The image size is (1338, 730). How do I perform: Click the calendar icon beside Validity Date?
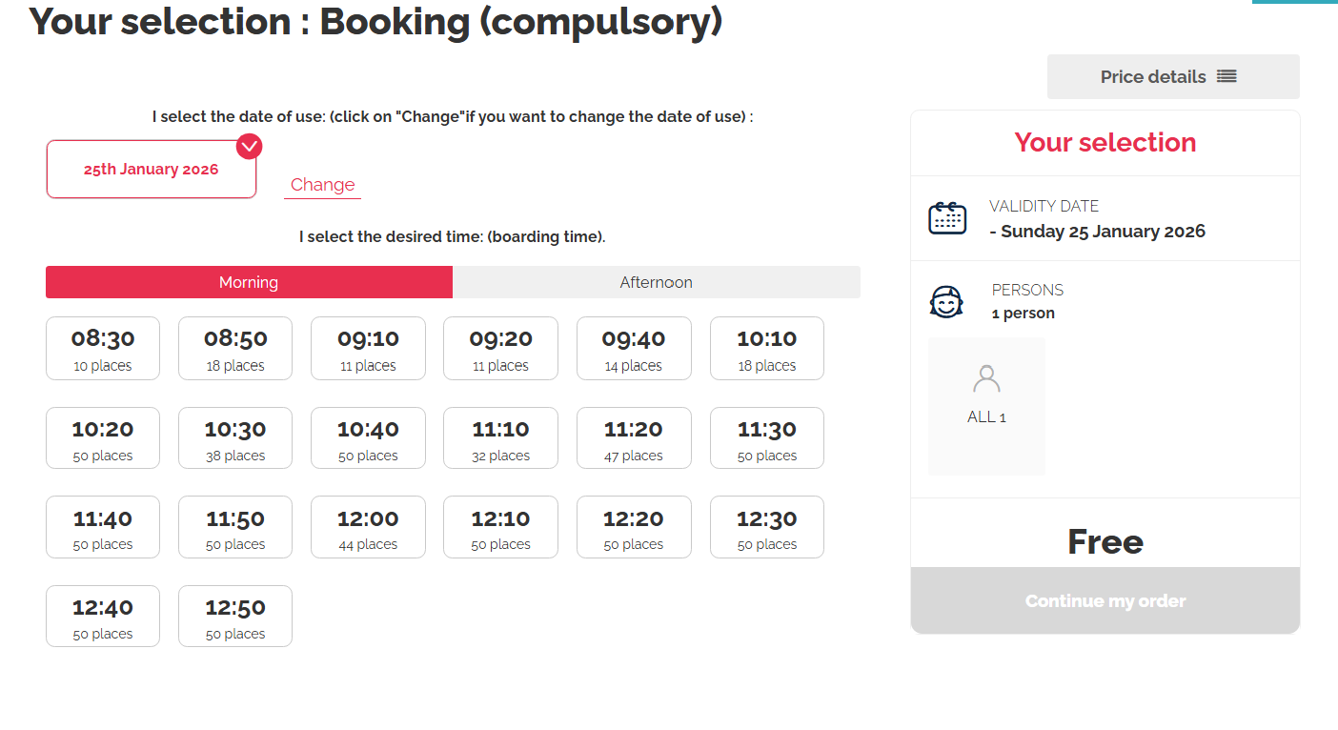coord(947,218)
